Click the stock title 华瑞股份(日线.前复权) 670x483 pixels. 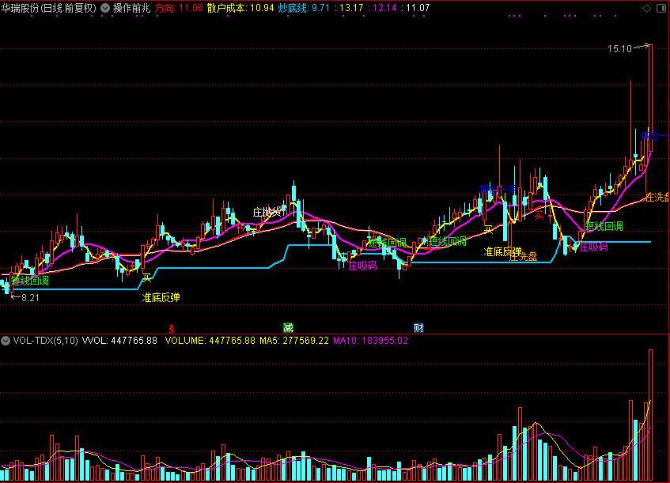49,8
